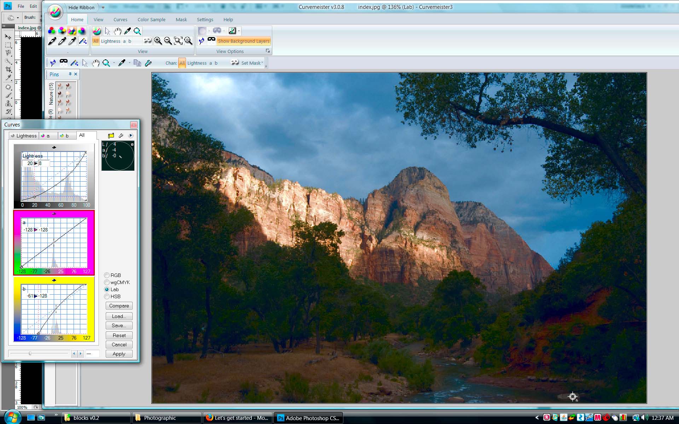Screen dimensions: 679x424
Task: Click the yellow folder icon in Curves dialog
Action: [x=111, y=136]
